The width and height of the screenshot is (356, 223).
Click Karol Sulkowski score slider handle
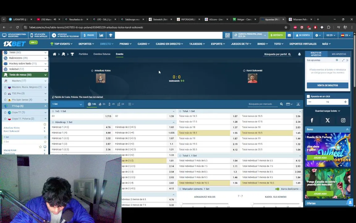point(252,204)
